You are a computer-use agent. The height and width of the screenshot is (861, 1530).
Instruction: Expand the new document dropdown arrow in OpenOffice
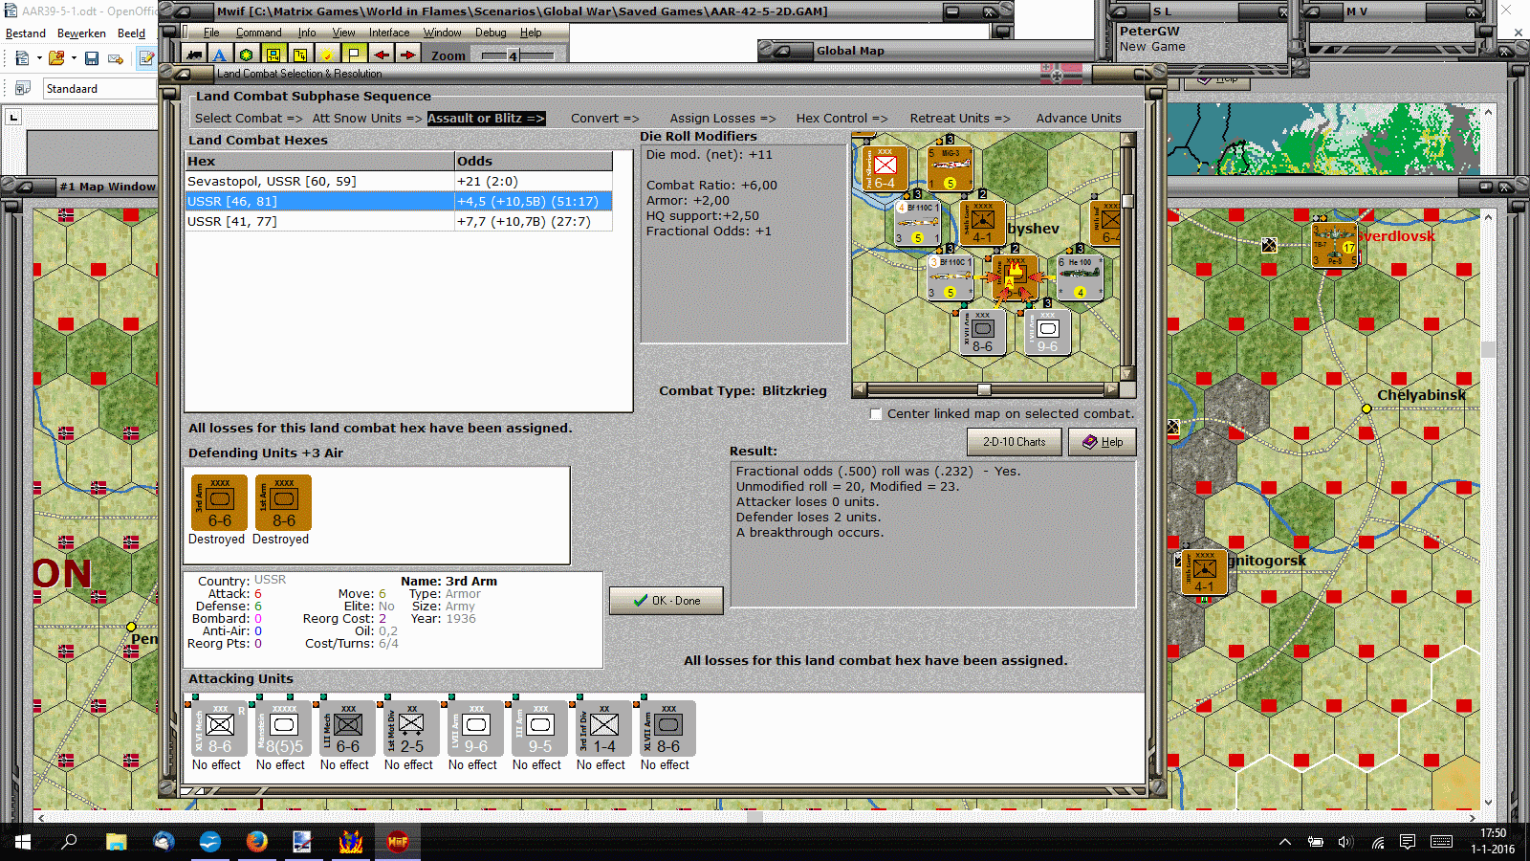point(39,58)
